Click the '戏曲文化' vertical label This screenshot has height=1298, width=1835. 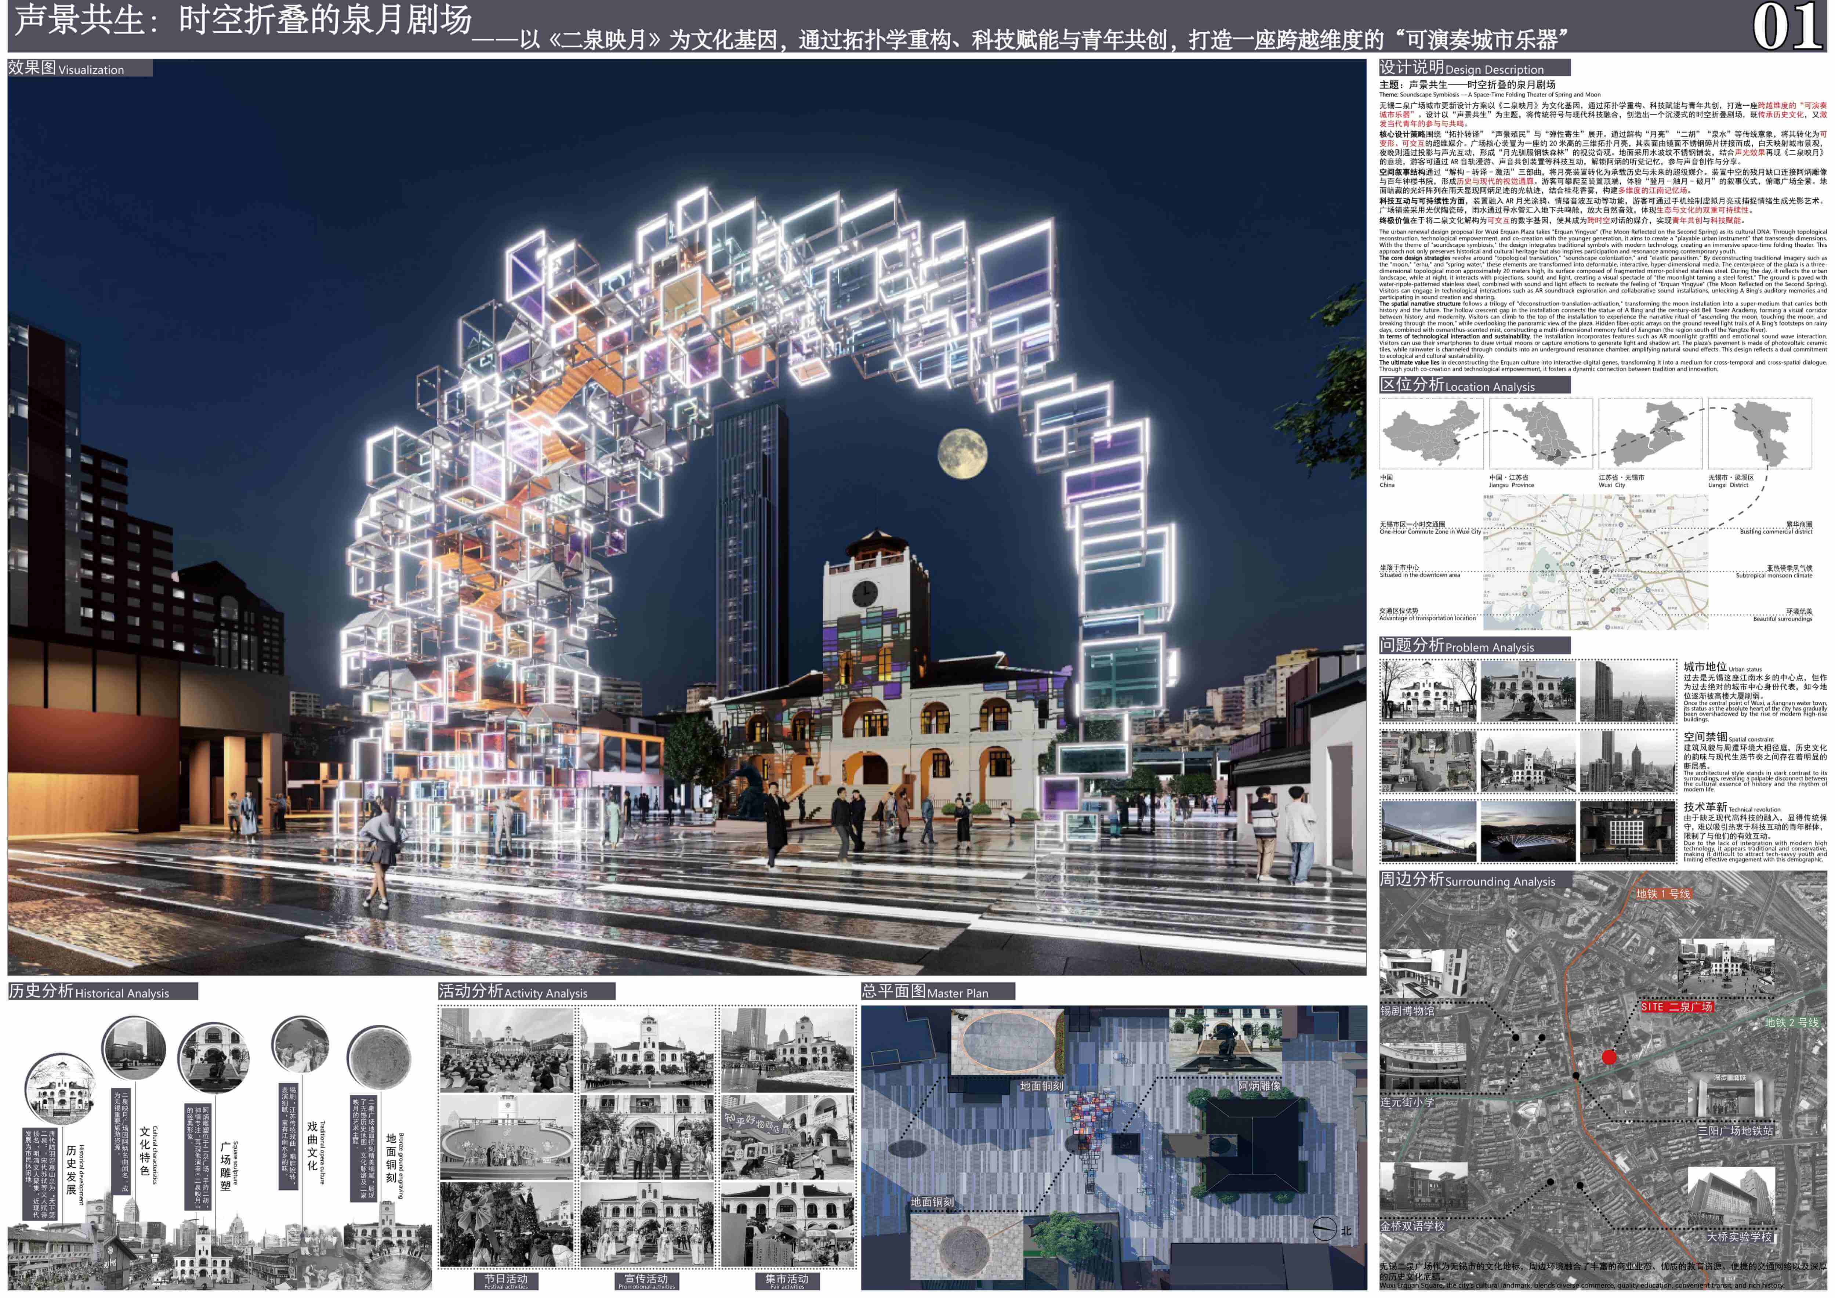tap(312, 1145)
